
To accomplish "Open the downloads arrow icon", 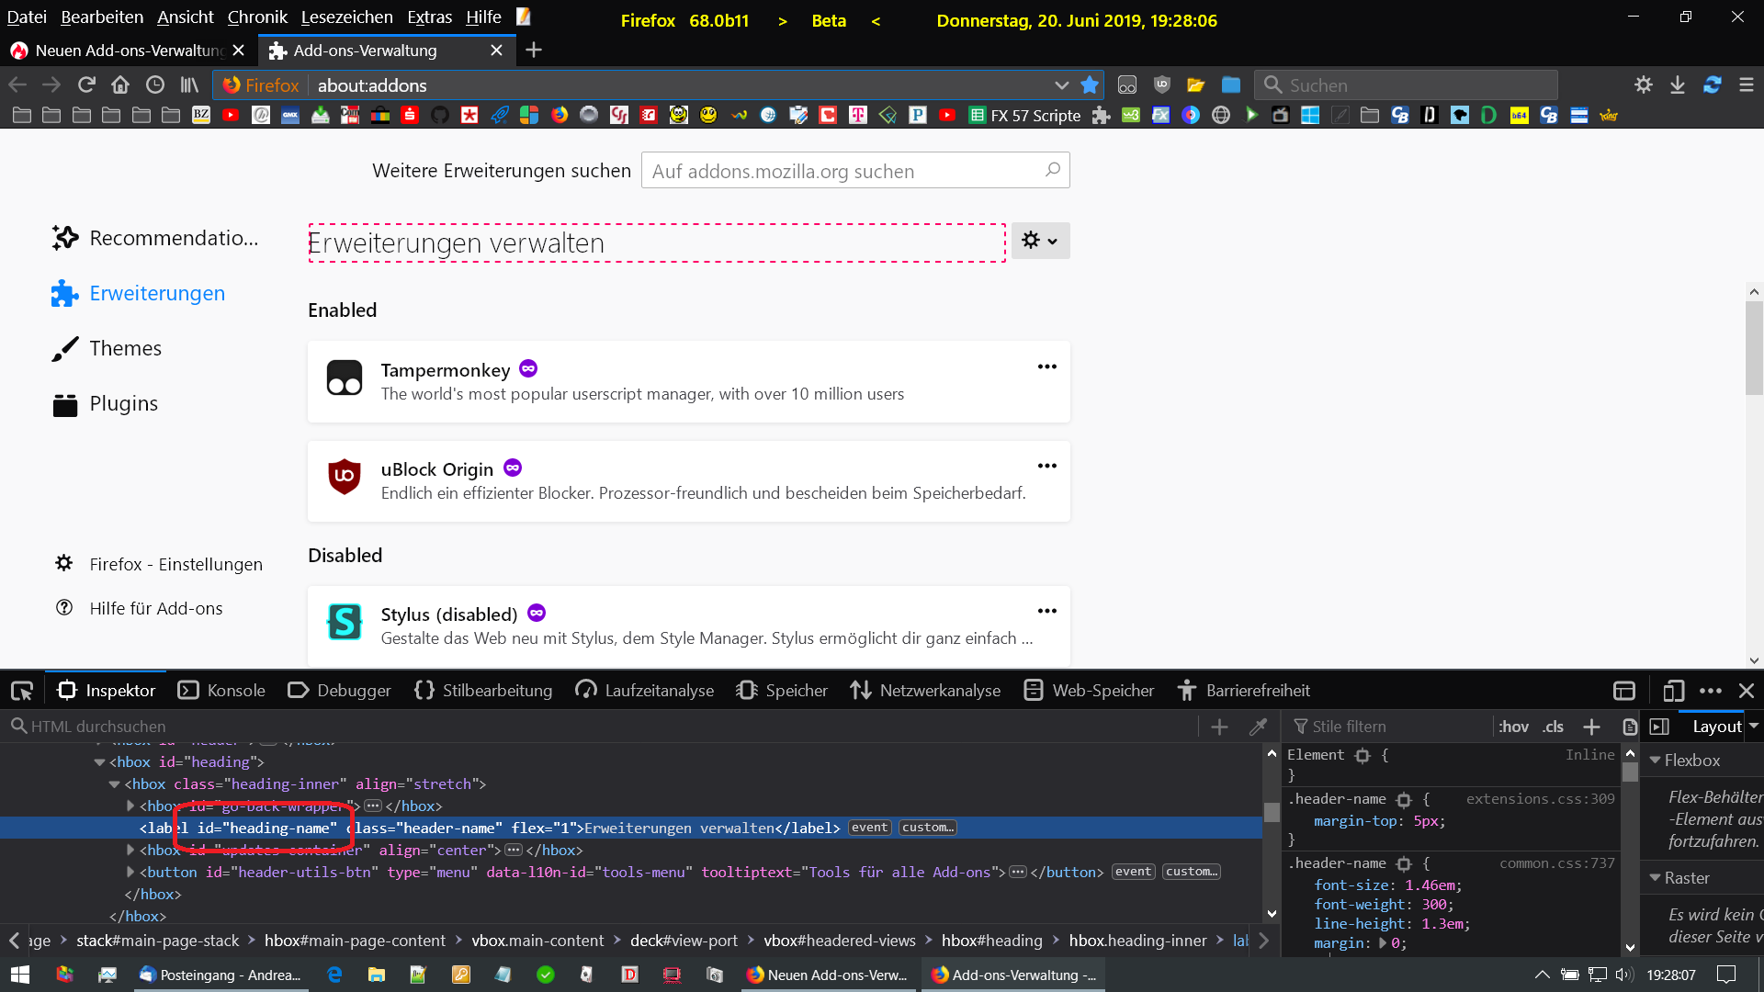I will click(x=1678, y=85).
